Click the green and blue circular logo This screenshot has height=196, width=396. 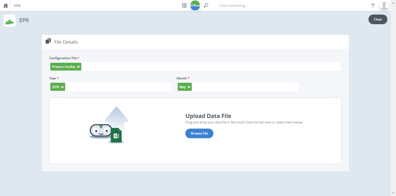pos(195,6)
